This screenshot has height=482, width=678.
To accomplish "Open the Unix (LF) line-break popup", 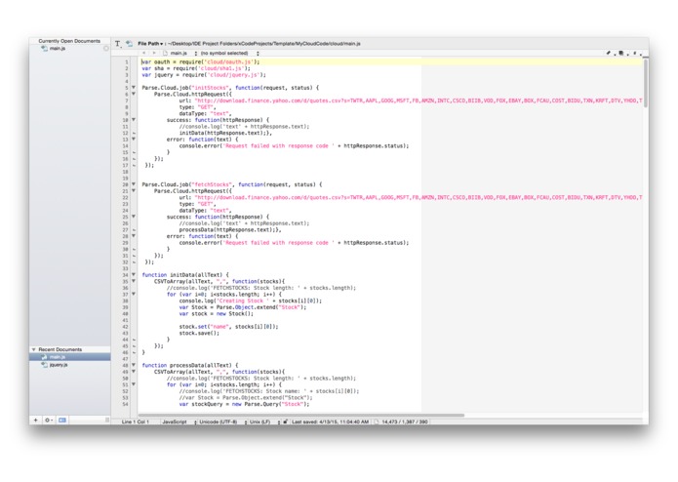I will (x=264, y=422).
